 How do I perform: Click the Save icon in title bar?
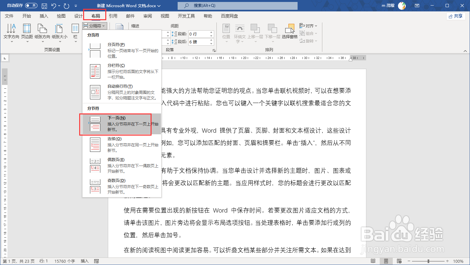[x=44, y=6]
